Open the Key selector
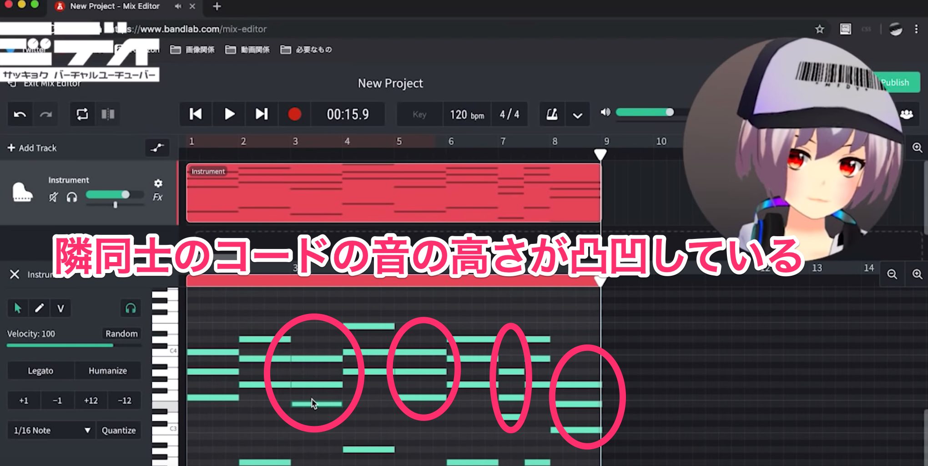This screenshot has width=928, height=466. (x=419, y=114)
